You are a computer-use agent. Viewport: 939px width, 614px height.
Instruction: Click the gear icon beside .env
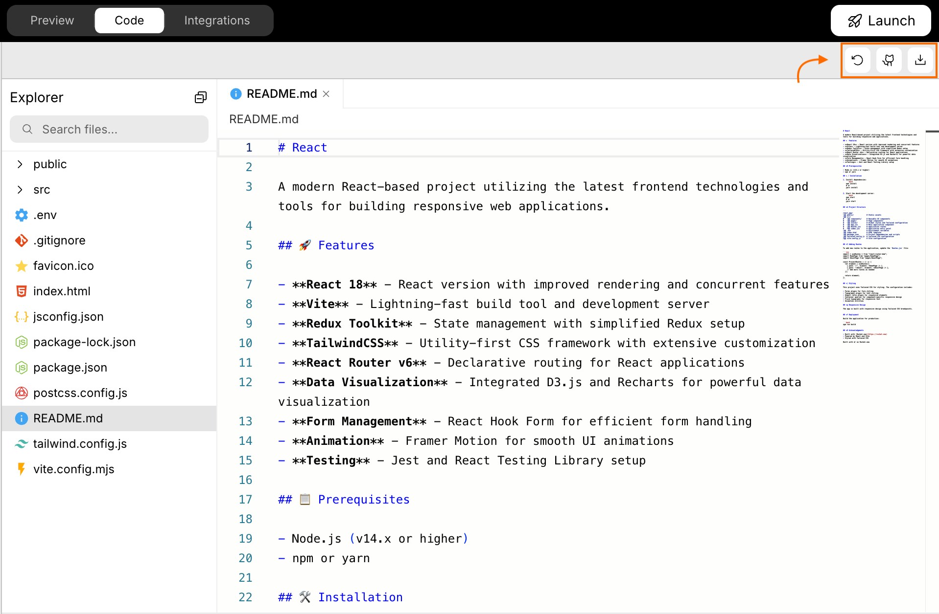click(21, 215)
